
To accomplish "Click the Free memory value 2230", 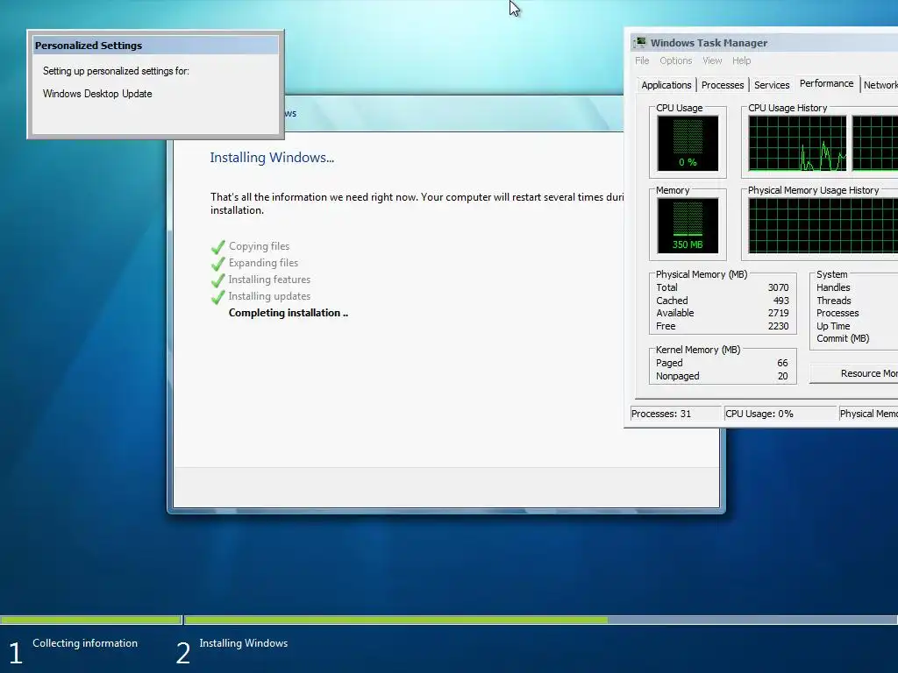I will [779, 326].
